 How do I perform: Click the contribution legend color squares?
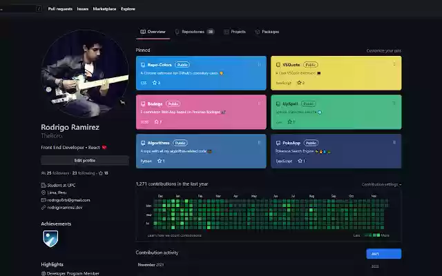(x=372, y=235)
